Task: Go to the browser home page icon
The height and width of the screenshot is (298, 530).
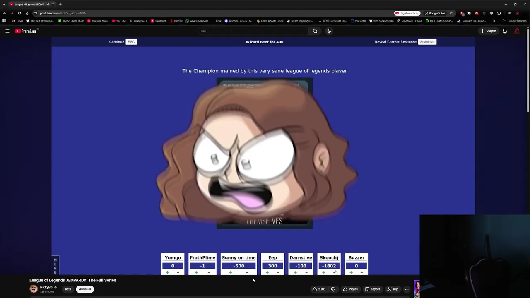Action: (27, 13)
